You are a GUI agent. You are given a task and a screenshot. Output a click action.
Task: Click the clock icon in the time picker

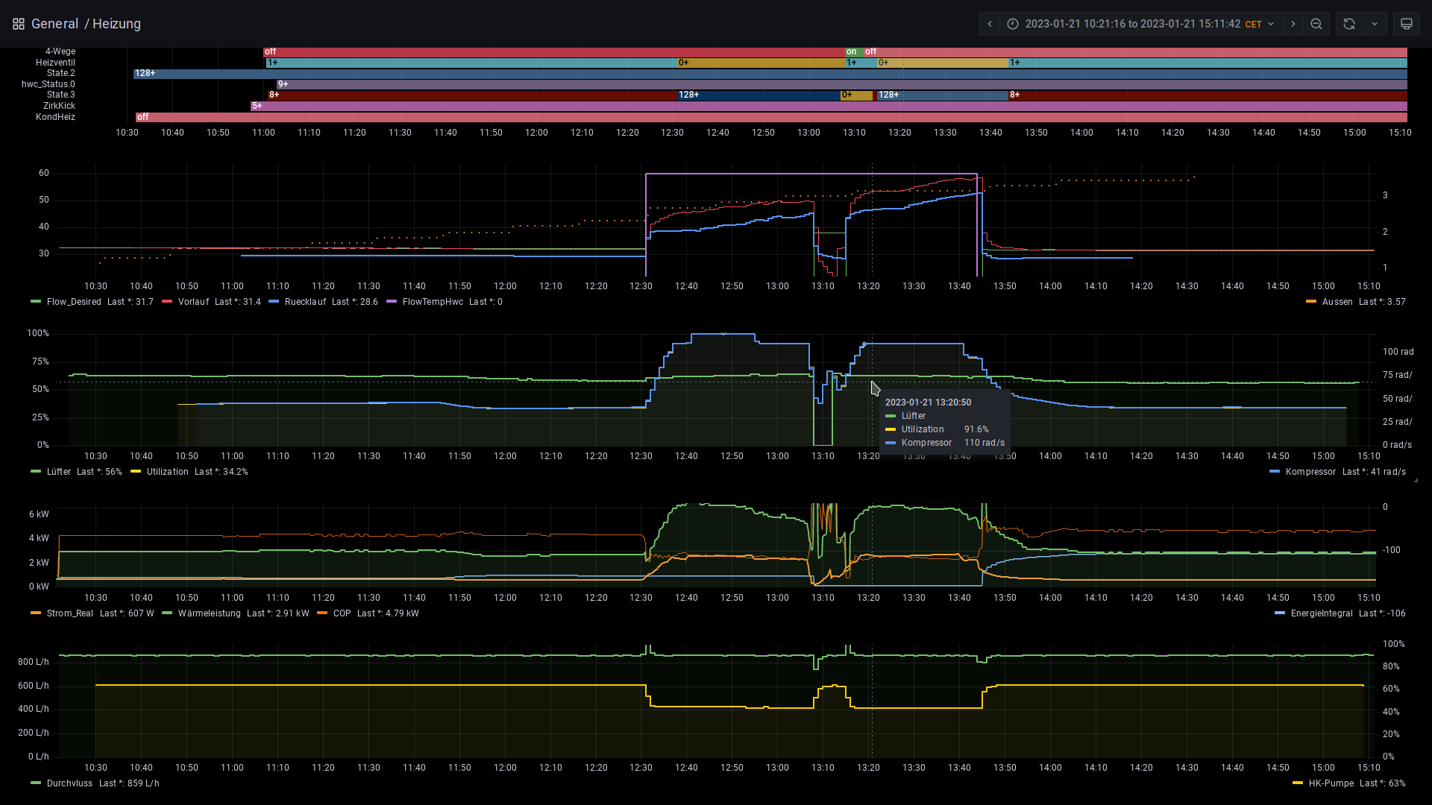(1013, 24)
